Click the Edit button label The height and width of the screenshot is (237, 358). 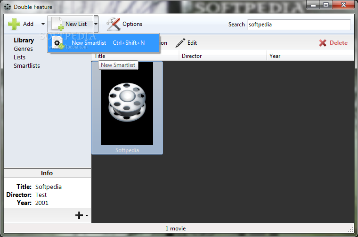192,43
